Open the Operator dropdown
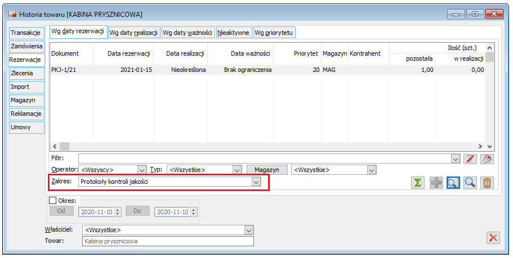Viewport: 513px width, 258px height. 142,170
